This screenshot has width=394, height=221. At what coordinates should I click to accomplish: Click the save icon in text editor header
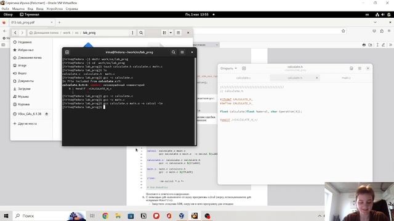tap(352, 68)
